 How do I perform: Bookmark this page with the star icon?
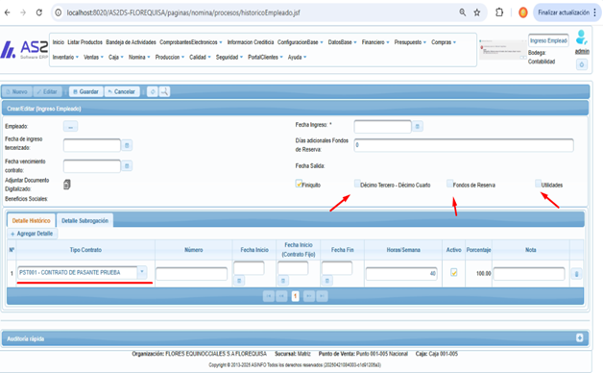[x=477, y=12]
